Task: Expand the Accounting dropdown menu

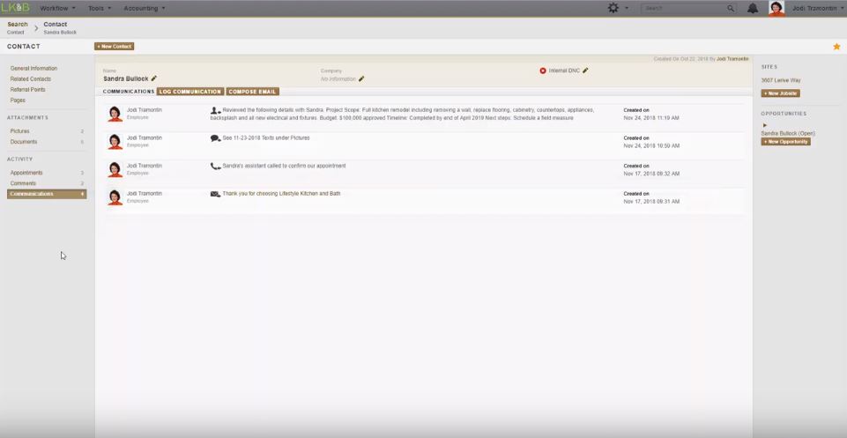Action: [144, 8]
